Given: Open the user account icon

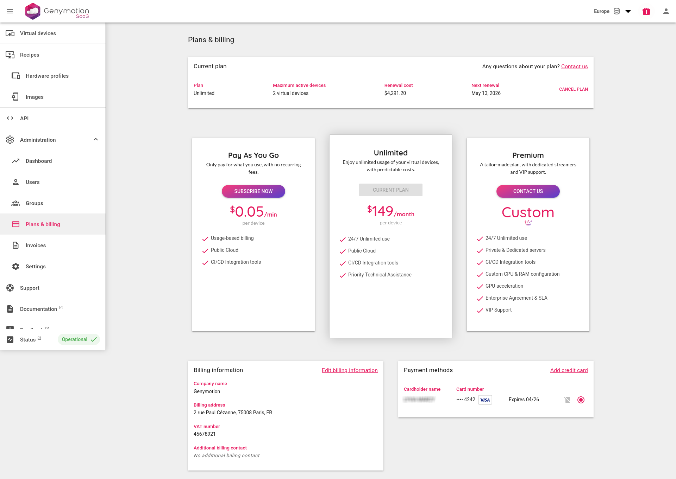Looking at the screenshot, I should (x=666, y=11).
